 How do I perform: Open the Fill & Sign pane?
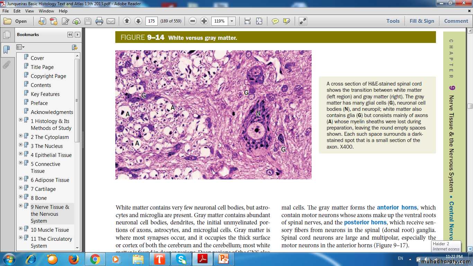point(421,21)
